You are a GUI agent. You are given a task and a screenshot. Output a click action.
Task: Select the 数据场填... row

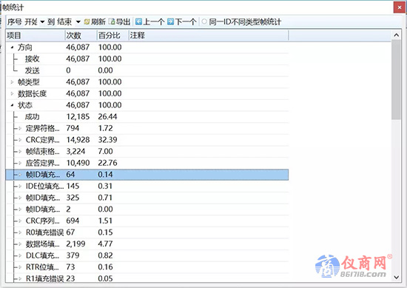[x=147, y=244]
